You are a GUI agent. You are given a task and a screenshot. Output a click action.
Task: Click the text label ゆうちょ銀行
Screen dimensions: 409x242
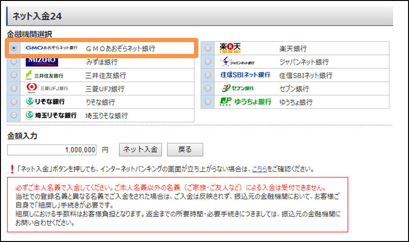click(296, 102)
